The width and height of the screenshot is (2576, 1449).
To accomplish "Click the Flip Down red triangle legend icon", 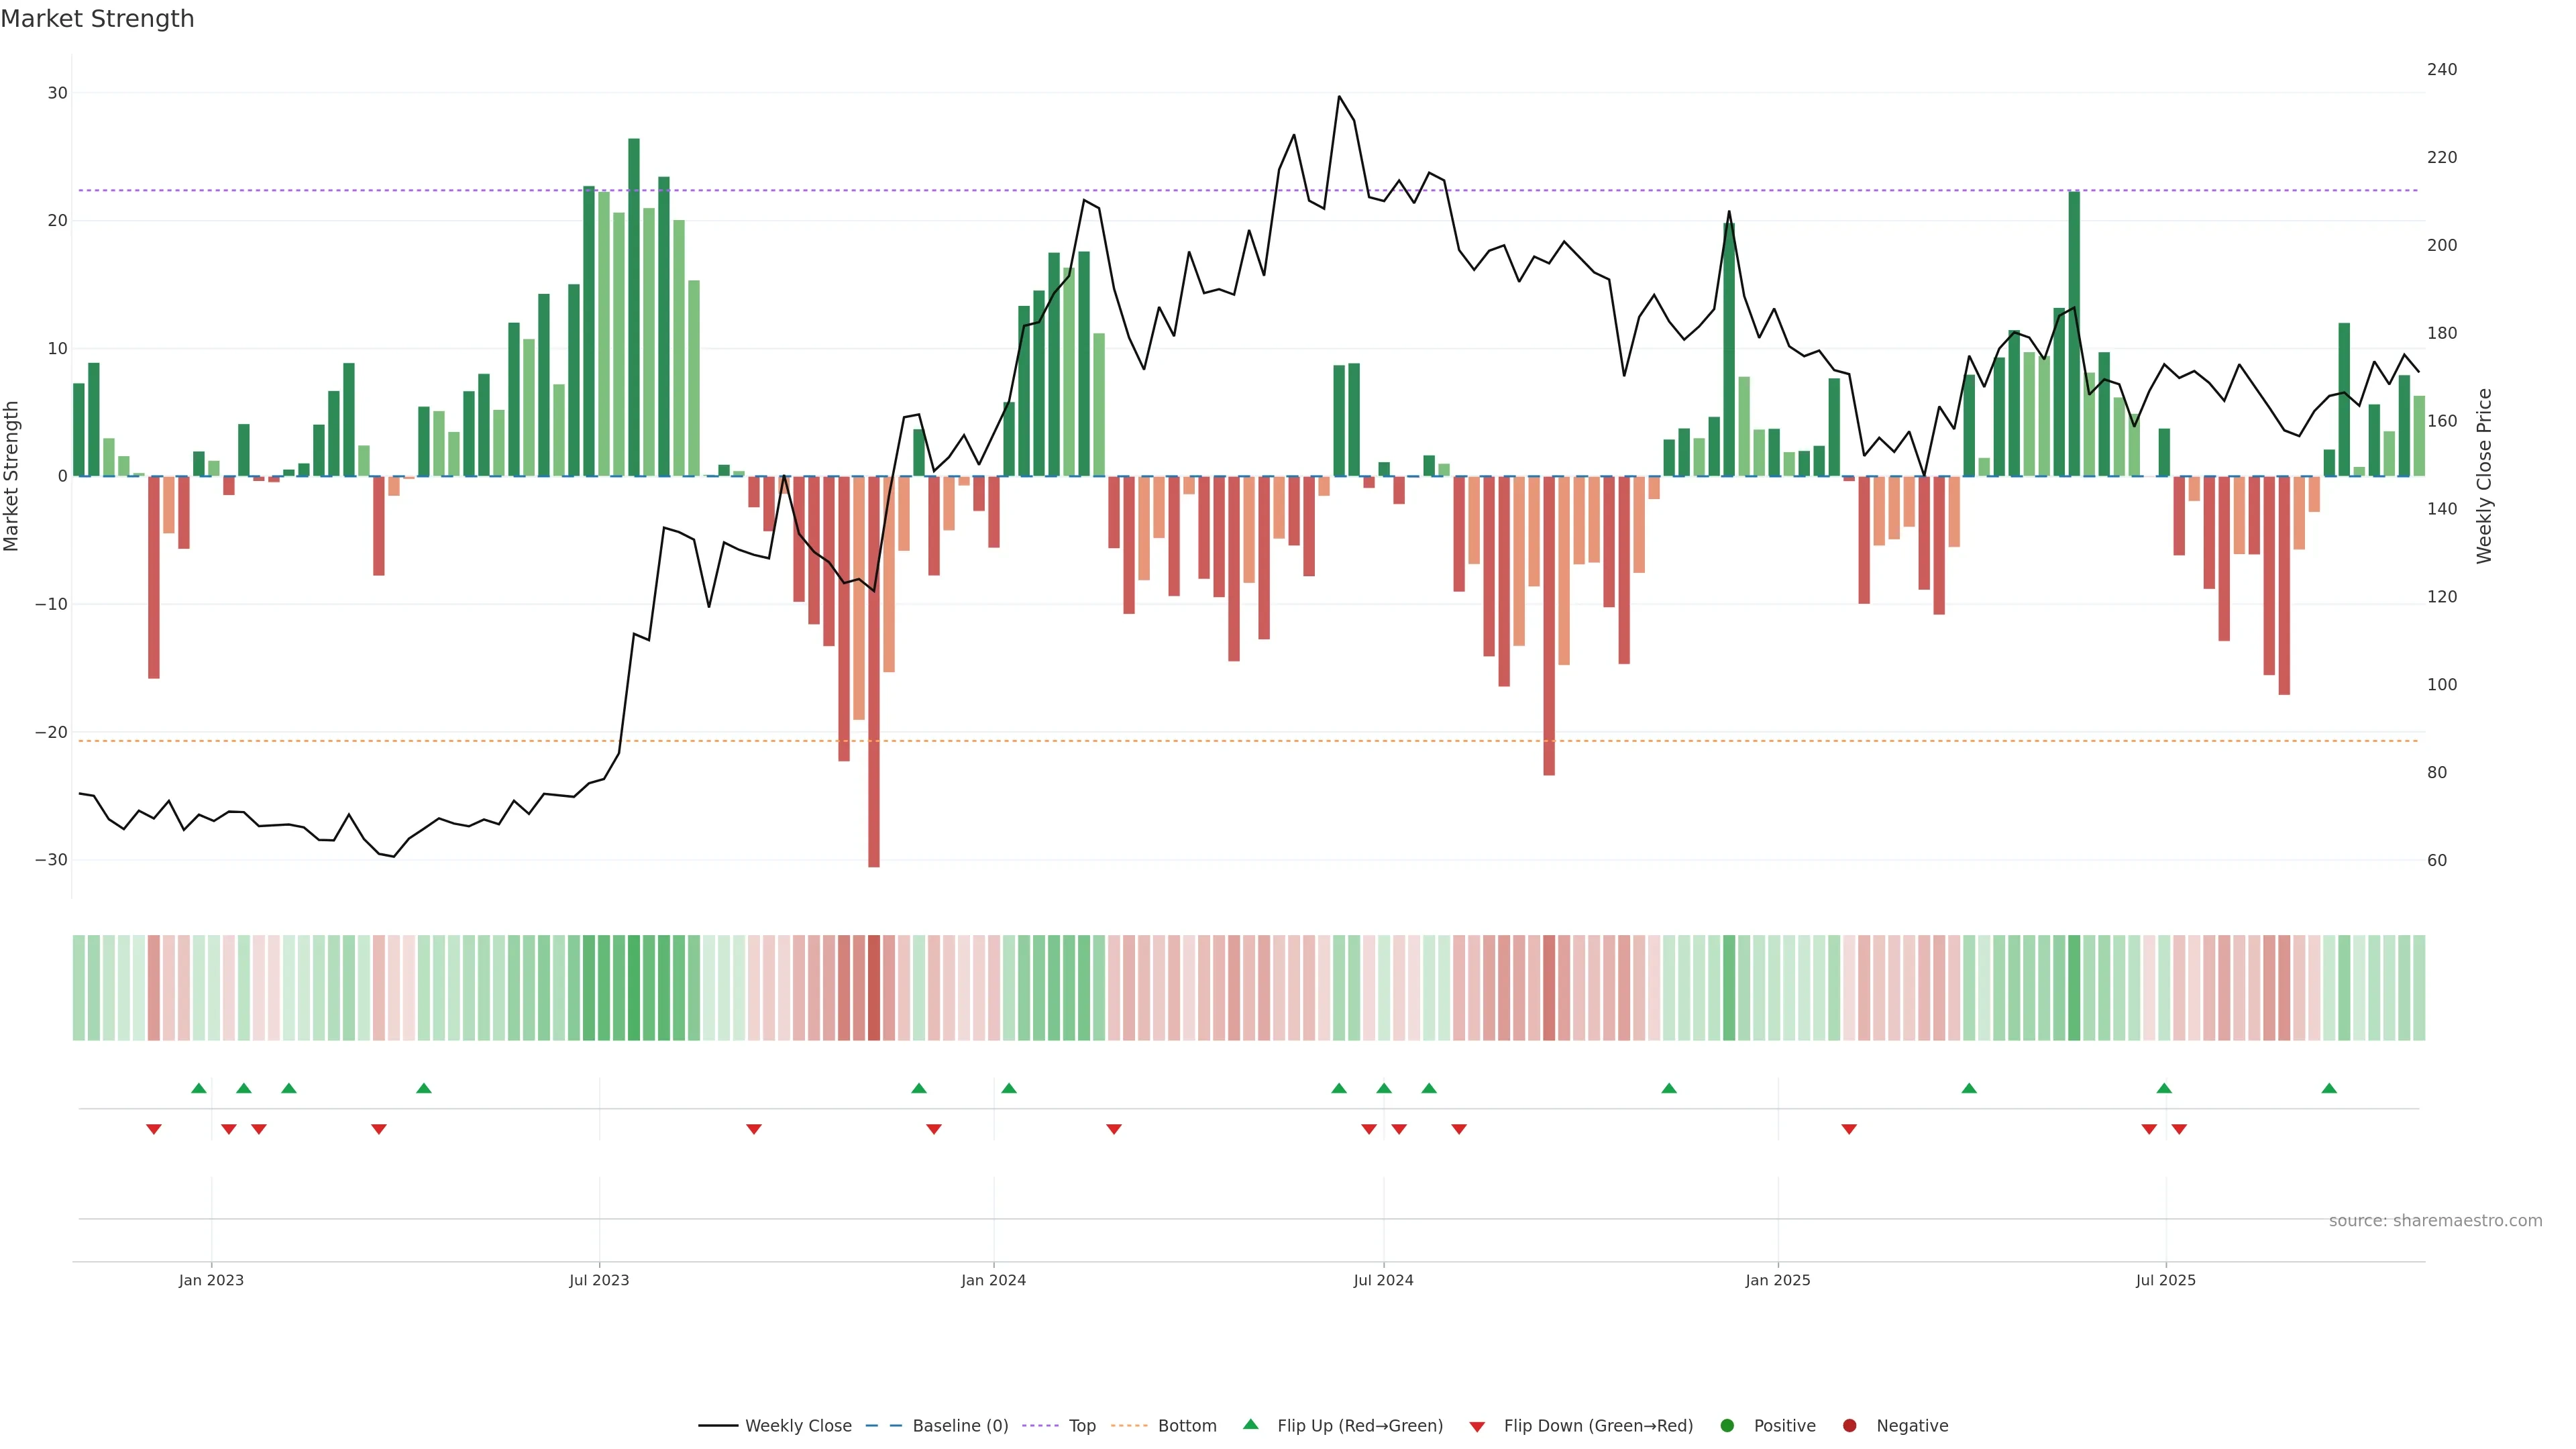I will 1477,1427.
